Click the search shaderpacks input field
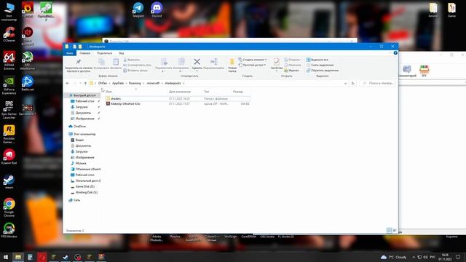 click(x=377, y=84)
